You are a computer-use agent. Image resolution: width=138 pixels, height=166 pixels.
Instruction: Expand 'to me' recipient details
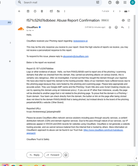pyautogui.click(x=33, y=31)
